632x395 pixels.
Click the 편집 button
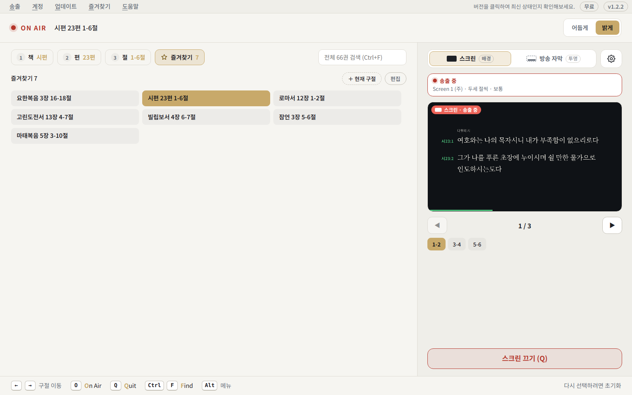click(x=395, y=79)
